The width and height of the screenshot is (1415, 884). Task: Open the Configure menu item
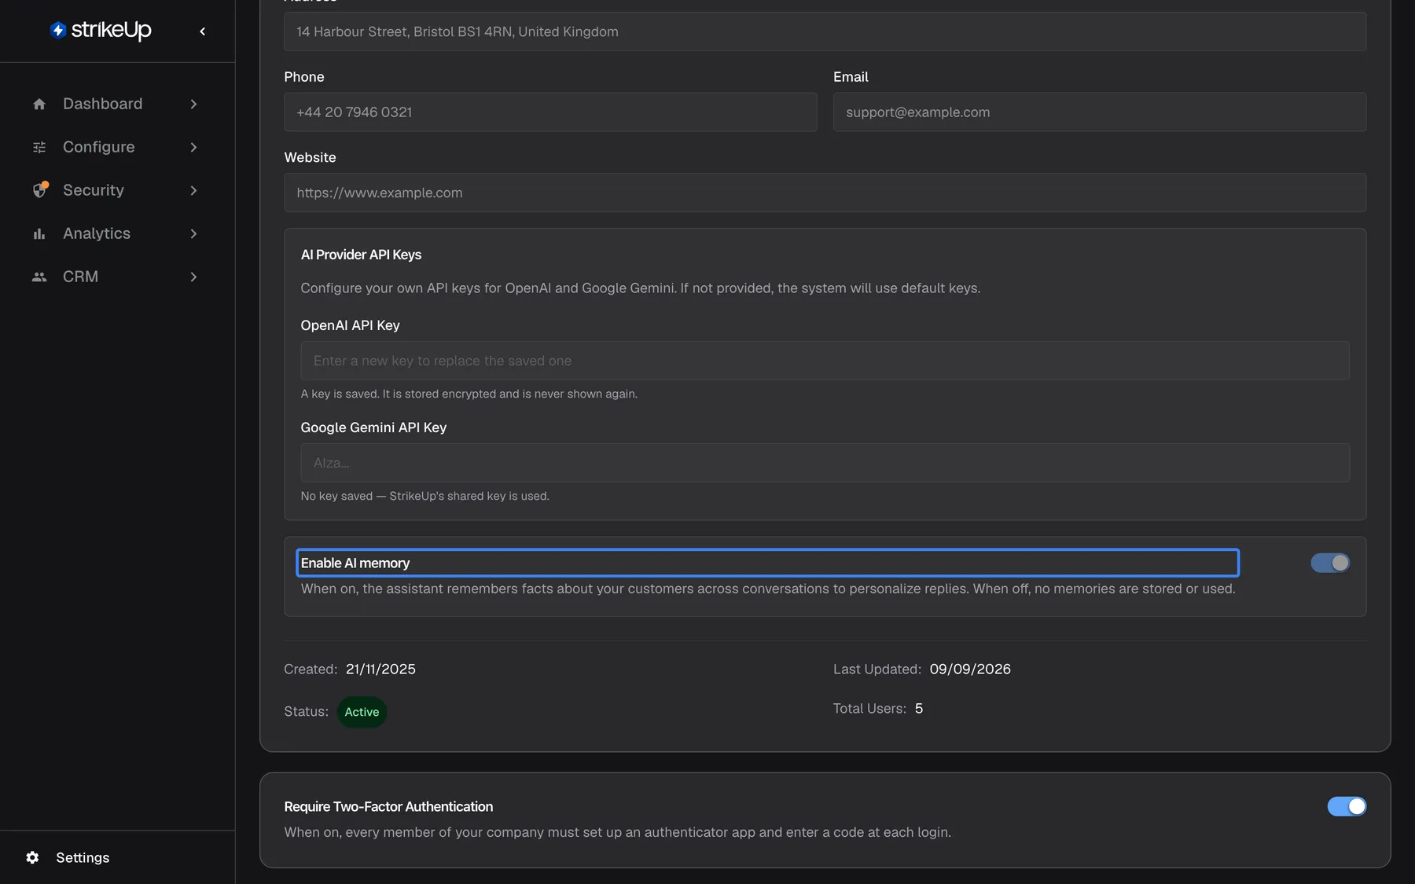[x=116, y=147]
